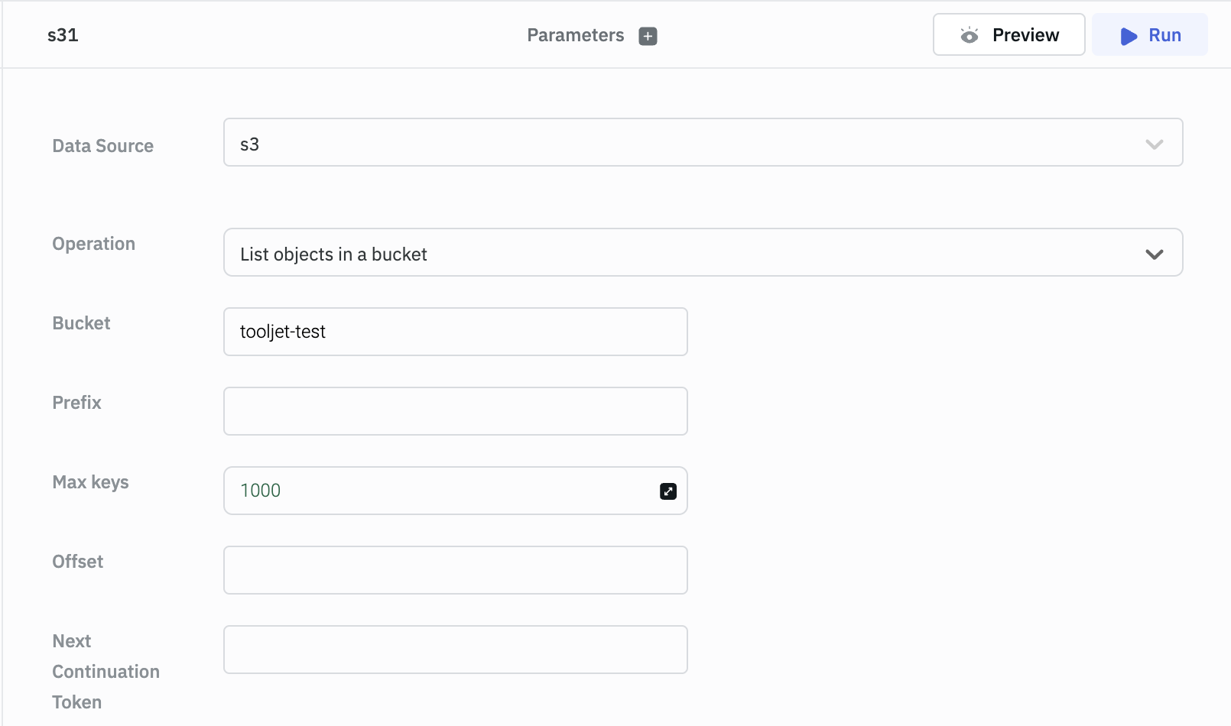The height and width of the screenshot is (726, 1231).
Task: Click the Offset input box
Action: (x=455, y=570)
